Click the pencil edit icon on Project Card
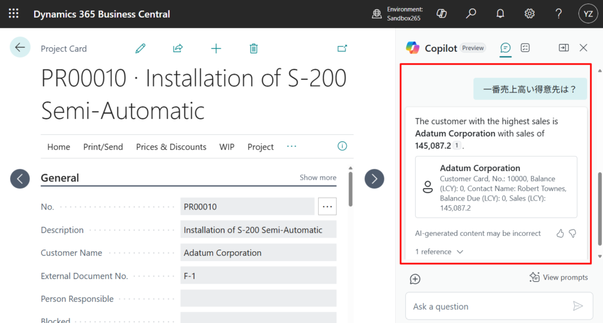Viewport: 603px width, 323px height. pos(140,48)
